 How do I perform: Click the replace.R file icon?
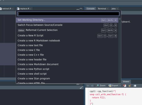(18, 9)
